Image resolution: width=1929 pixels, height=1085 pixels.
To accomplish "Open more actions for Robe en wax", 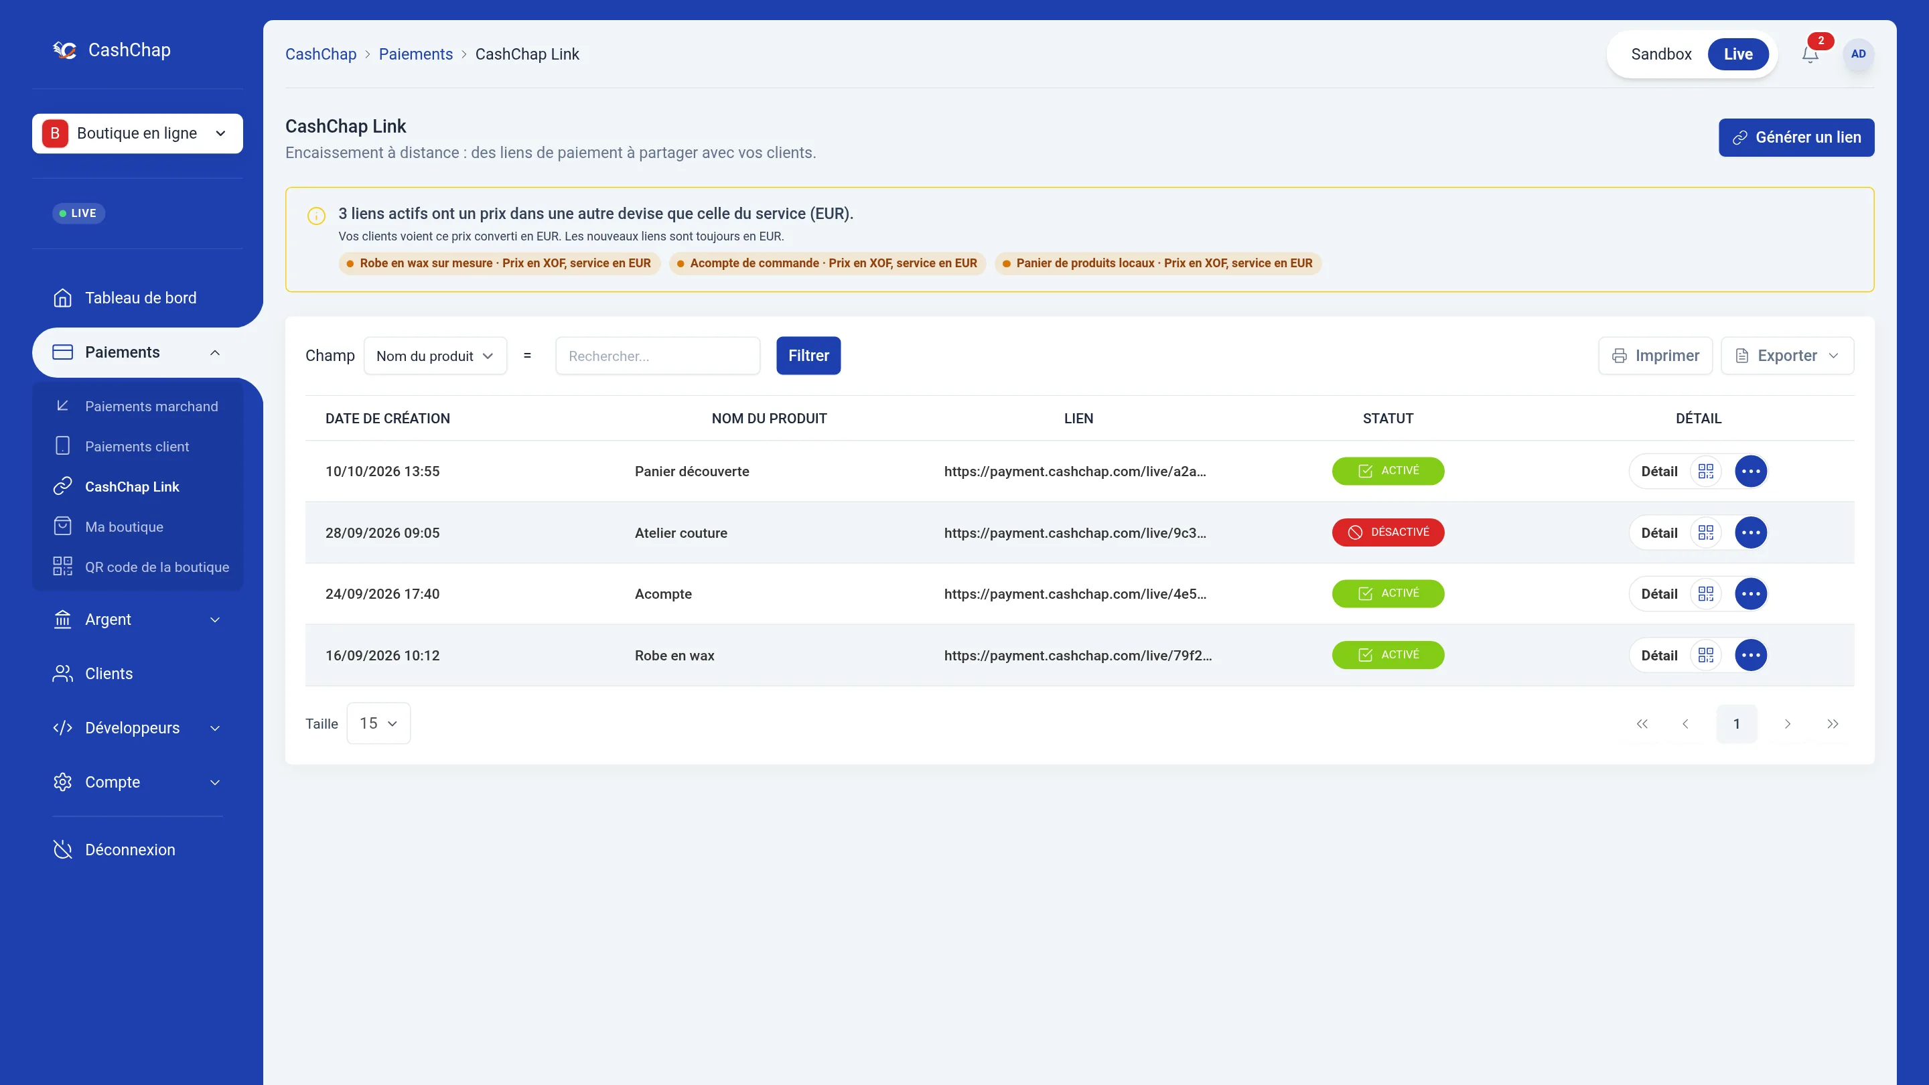I will (1751, 655).
